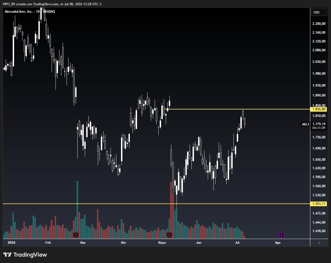The width and height of the screenshot is (331, 263).
Task: Click the NASDAQ exchange label
Action: click(x=49, y=12)
